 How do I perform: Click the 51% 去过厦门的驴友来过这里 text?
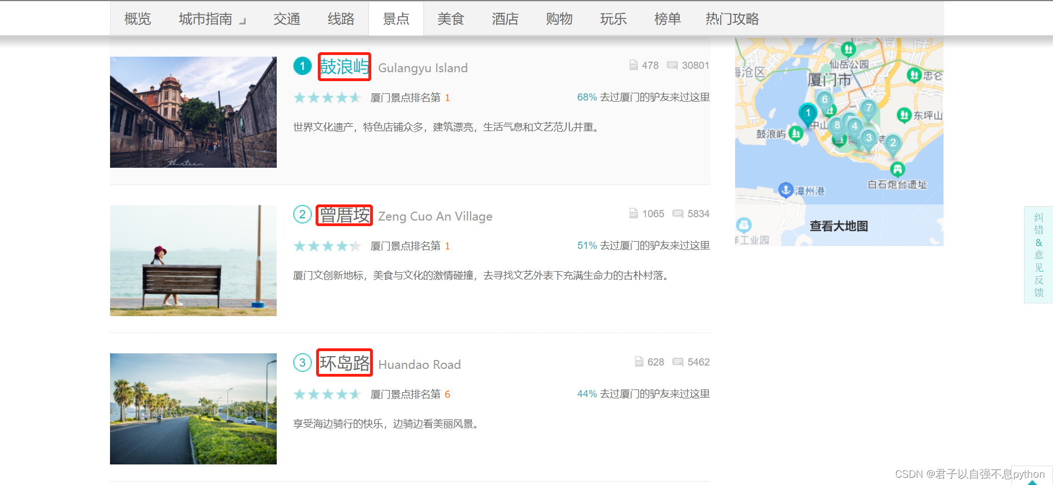[643, 246]
